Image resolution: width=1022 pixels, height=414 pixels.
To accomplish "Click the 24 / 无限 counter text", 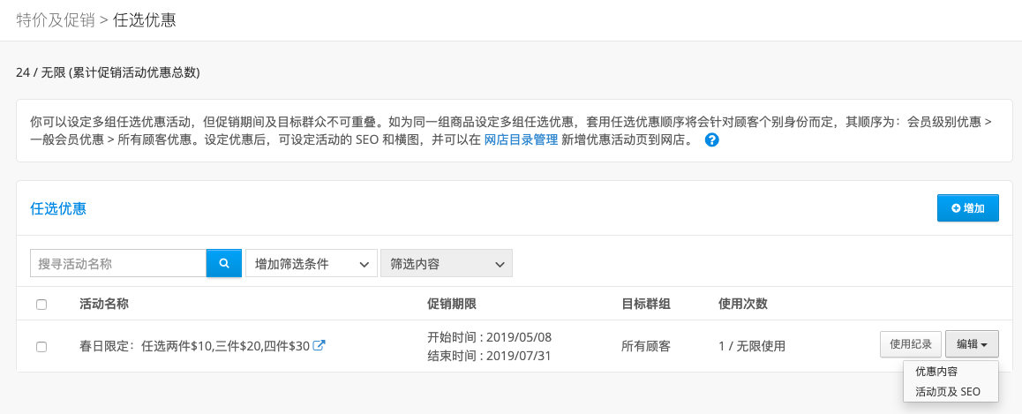I will (x=108, y=72).
